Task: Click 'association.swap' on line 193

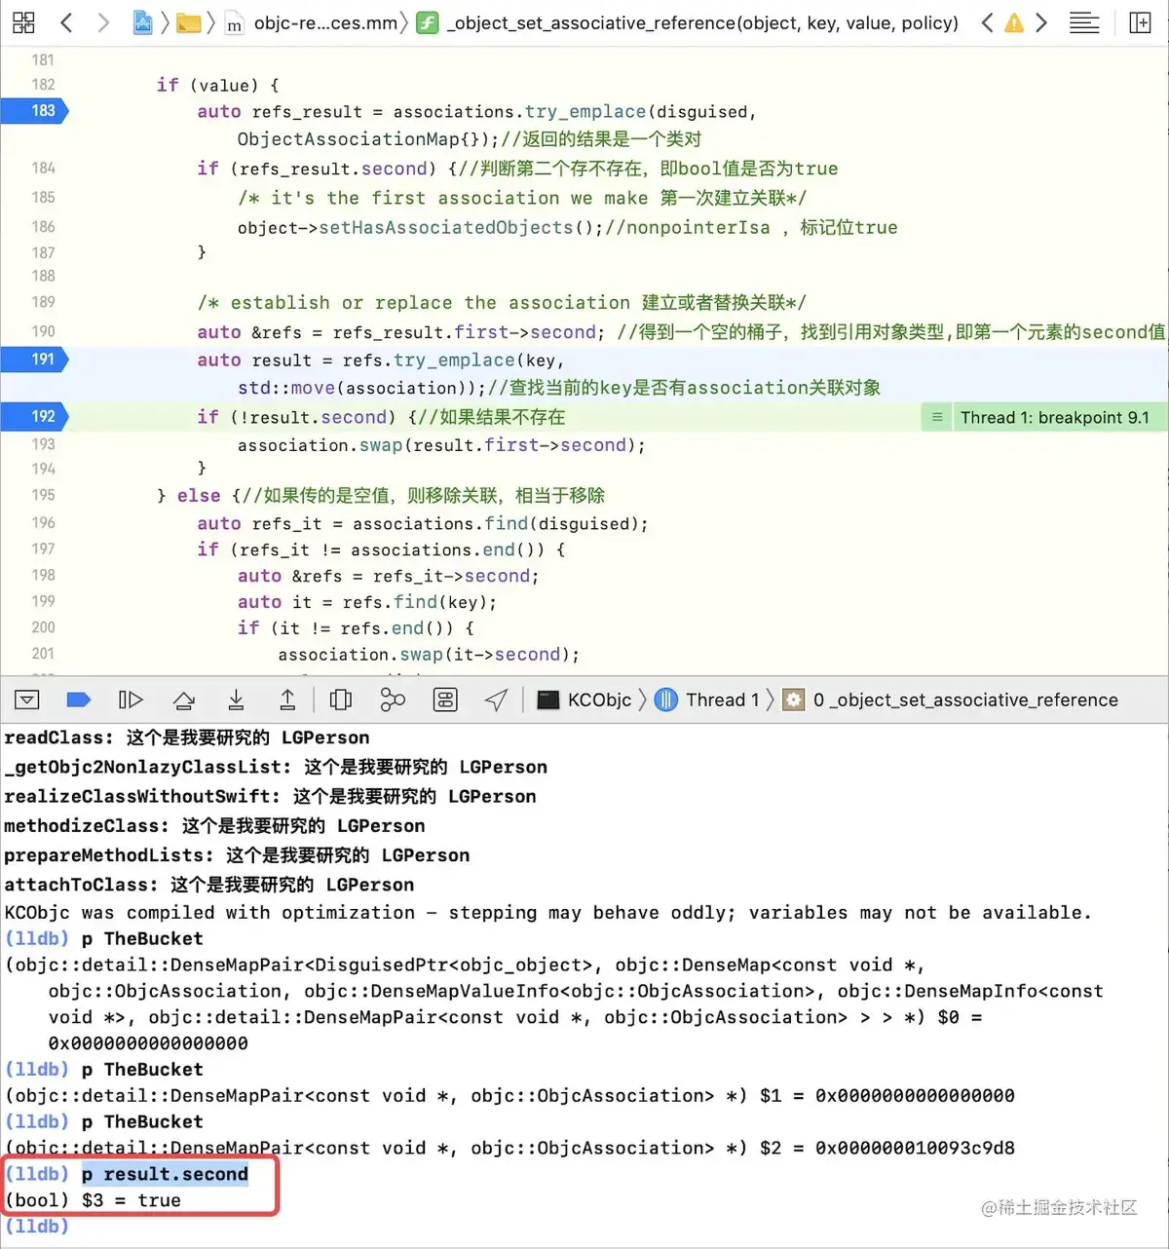Action: [319, 445]
